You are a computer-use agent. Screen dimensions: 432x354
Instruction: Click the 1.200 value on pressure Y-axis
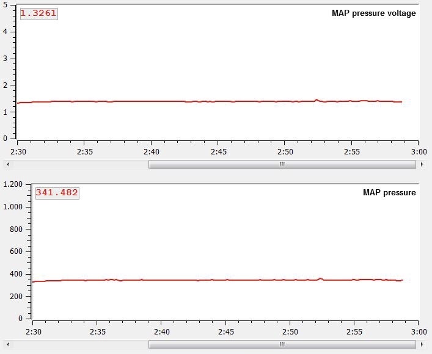(x=13, y=184)
